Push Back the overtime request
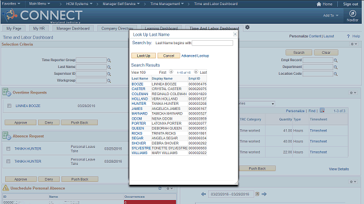The width and height of the screenshot is (364, 204). pyautogui.click(x=80, y=122)
